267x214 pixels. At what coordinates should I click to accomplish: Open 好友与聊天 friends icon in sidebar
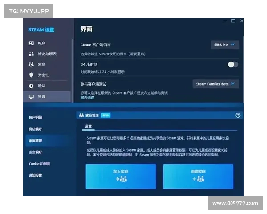pos(31,54)
